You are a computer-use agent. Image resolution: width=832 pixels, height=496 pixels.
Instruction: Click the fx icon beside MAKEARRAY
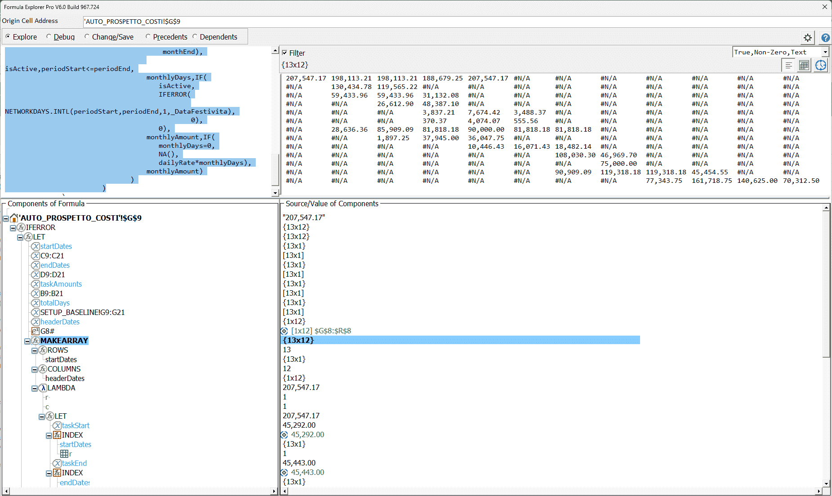pos(36,341)
